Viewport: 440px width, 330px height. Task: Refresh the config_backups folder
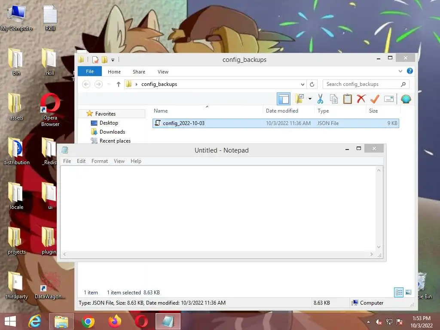click(x=312, y=84)
